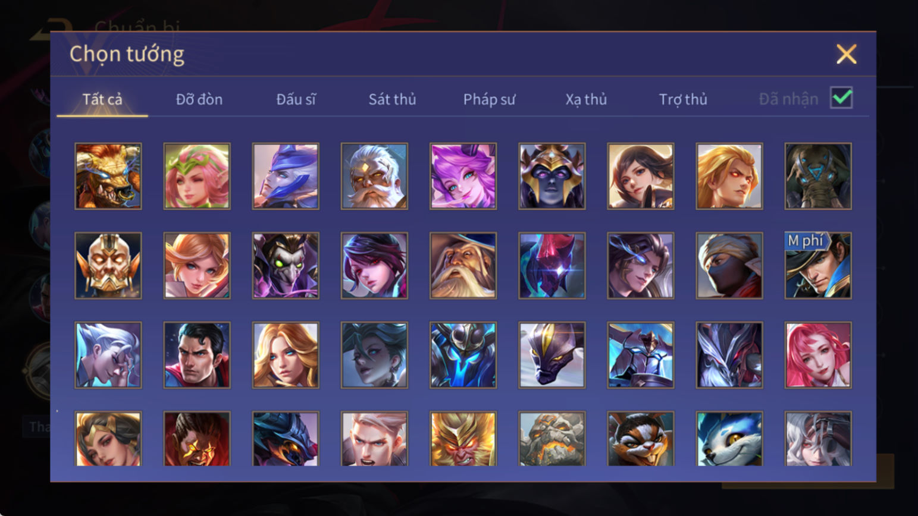Choose the white-bearded old man hero
The image size is (918, 516).
[x=374, y=176]
